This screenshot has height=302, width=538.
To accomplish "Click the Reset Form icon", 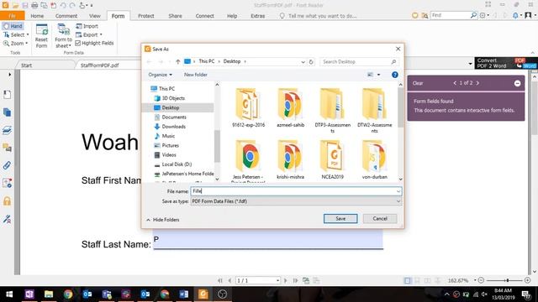I will [41, 35].
